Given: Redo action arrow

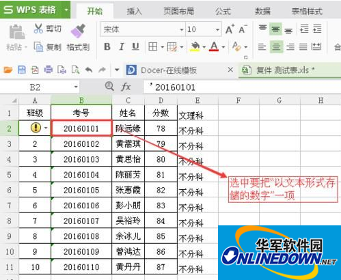Looking at the screenshot, I should tap(103, 70).
